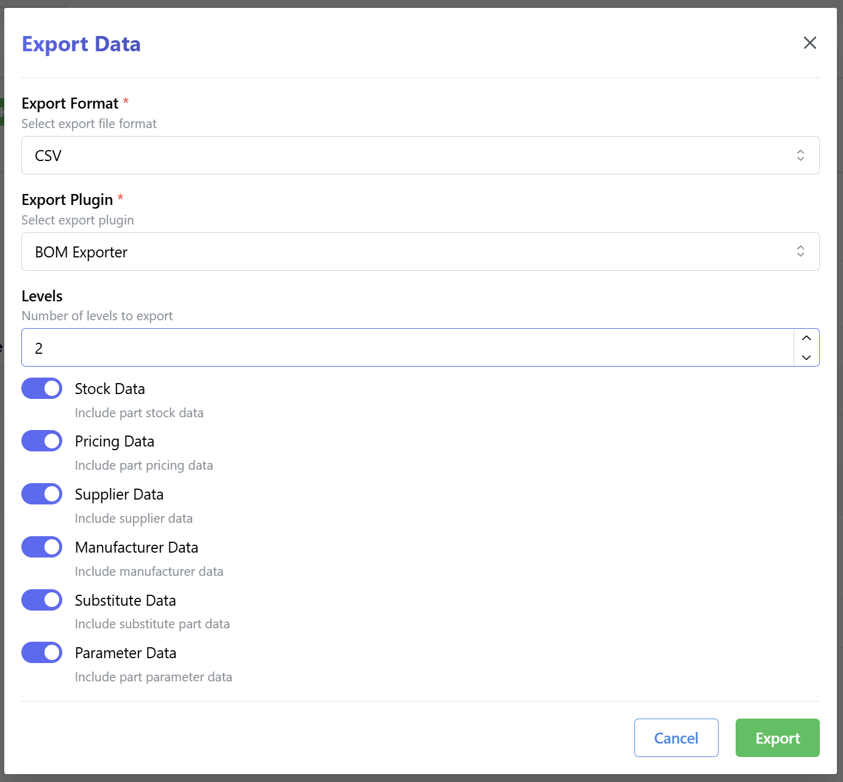
Task: Toggle off Stock Data switch
Action: pyautogui.click(x=42, y=389)
